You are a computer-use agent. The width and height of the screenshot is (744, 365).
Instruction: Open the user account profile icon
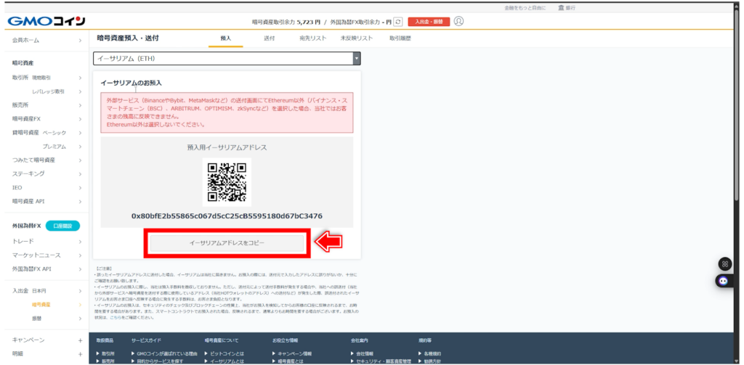(458, 21)
